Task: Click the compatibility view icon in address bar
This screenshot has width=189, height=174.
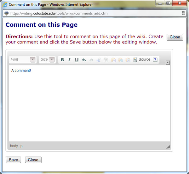Action: click(x=184, y=13)
